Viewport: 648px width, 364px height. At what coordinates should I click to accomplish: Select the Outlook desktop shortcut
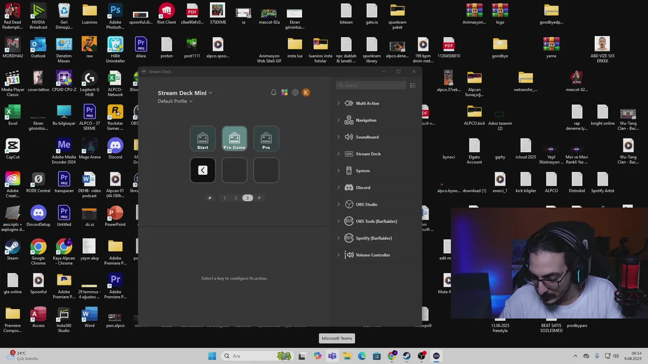38,47
